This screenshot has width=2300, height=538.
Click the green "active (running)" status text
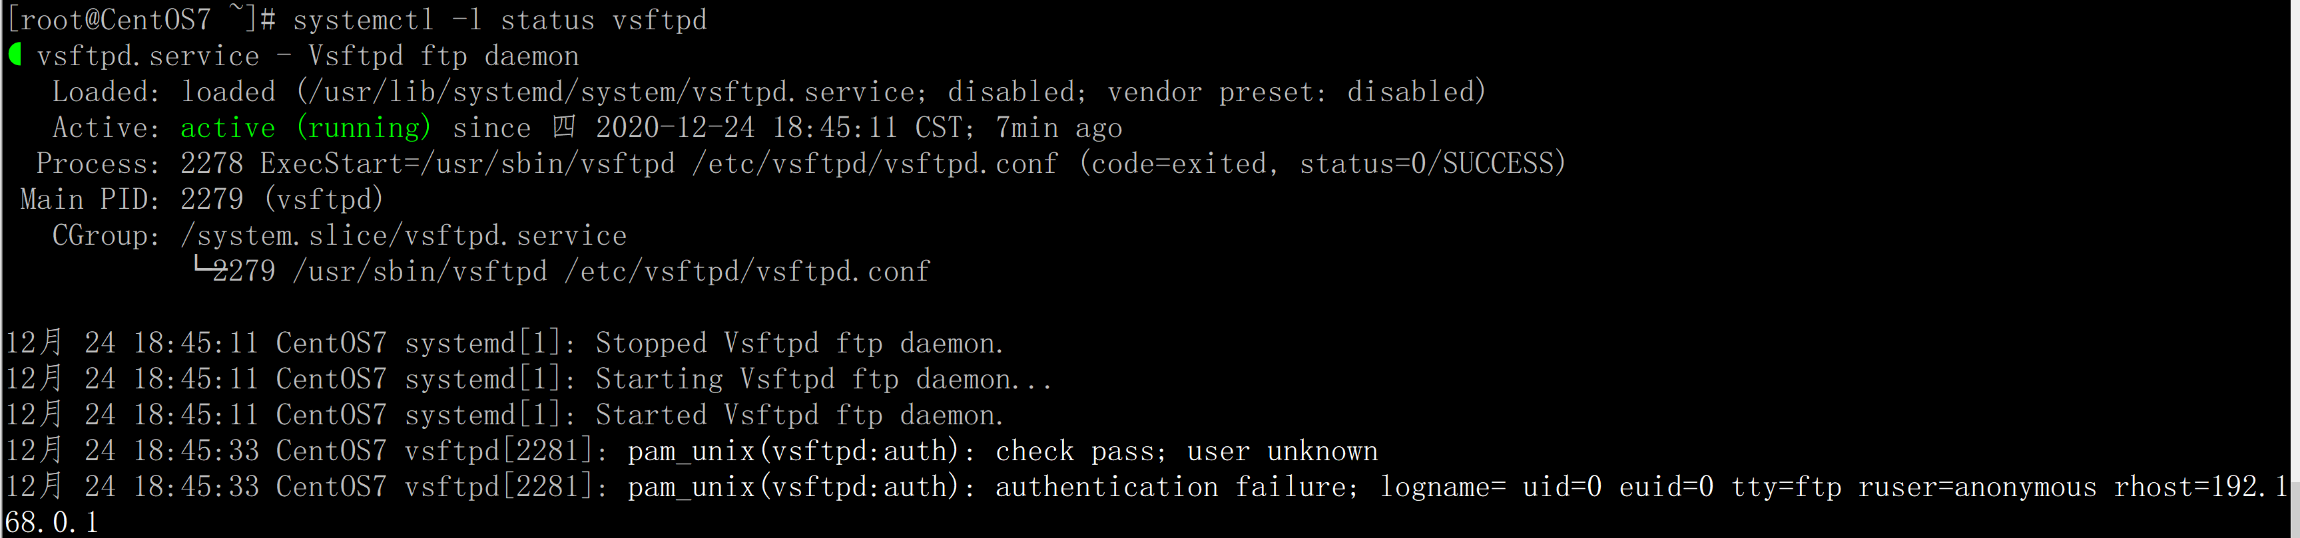306,128
